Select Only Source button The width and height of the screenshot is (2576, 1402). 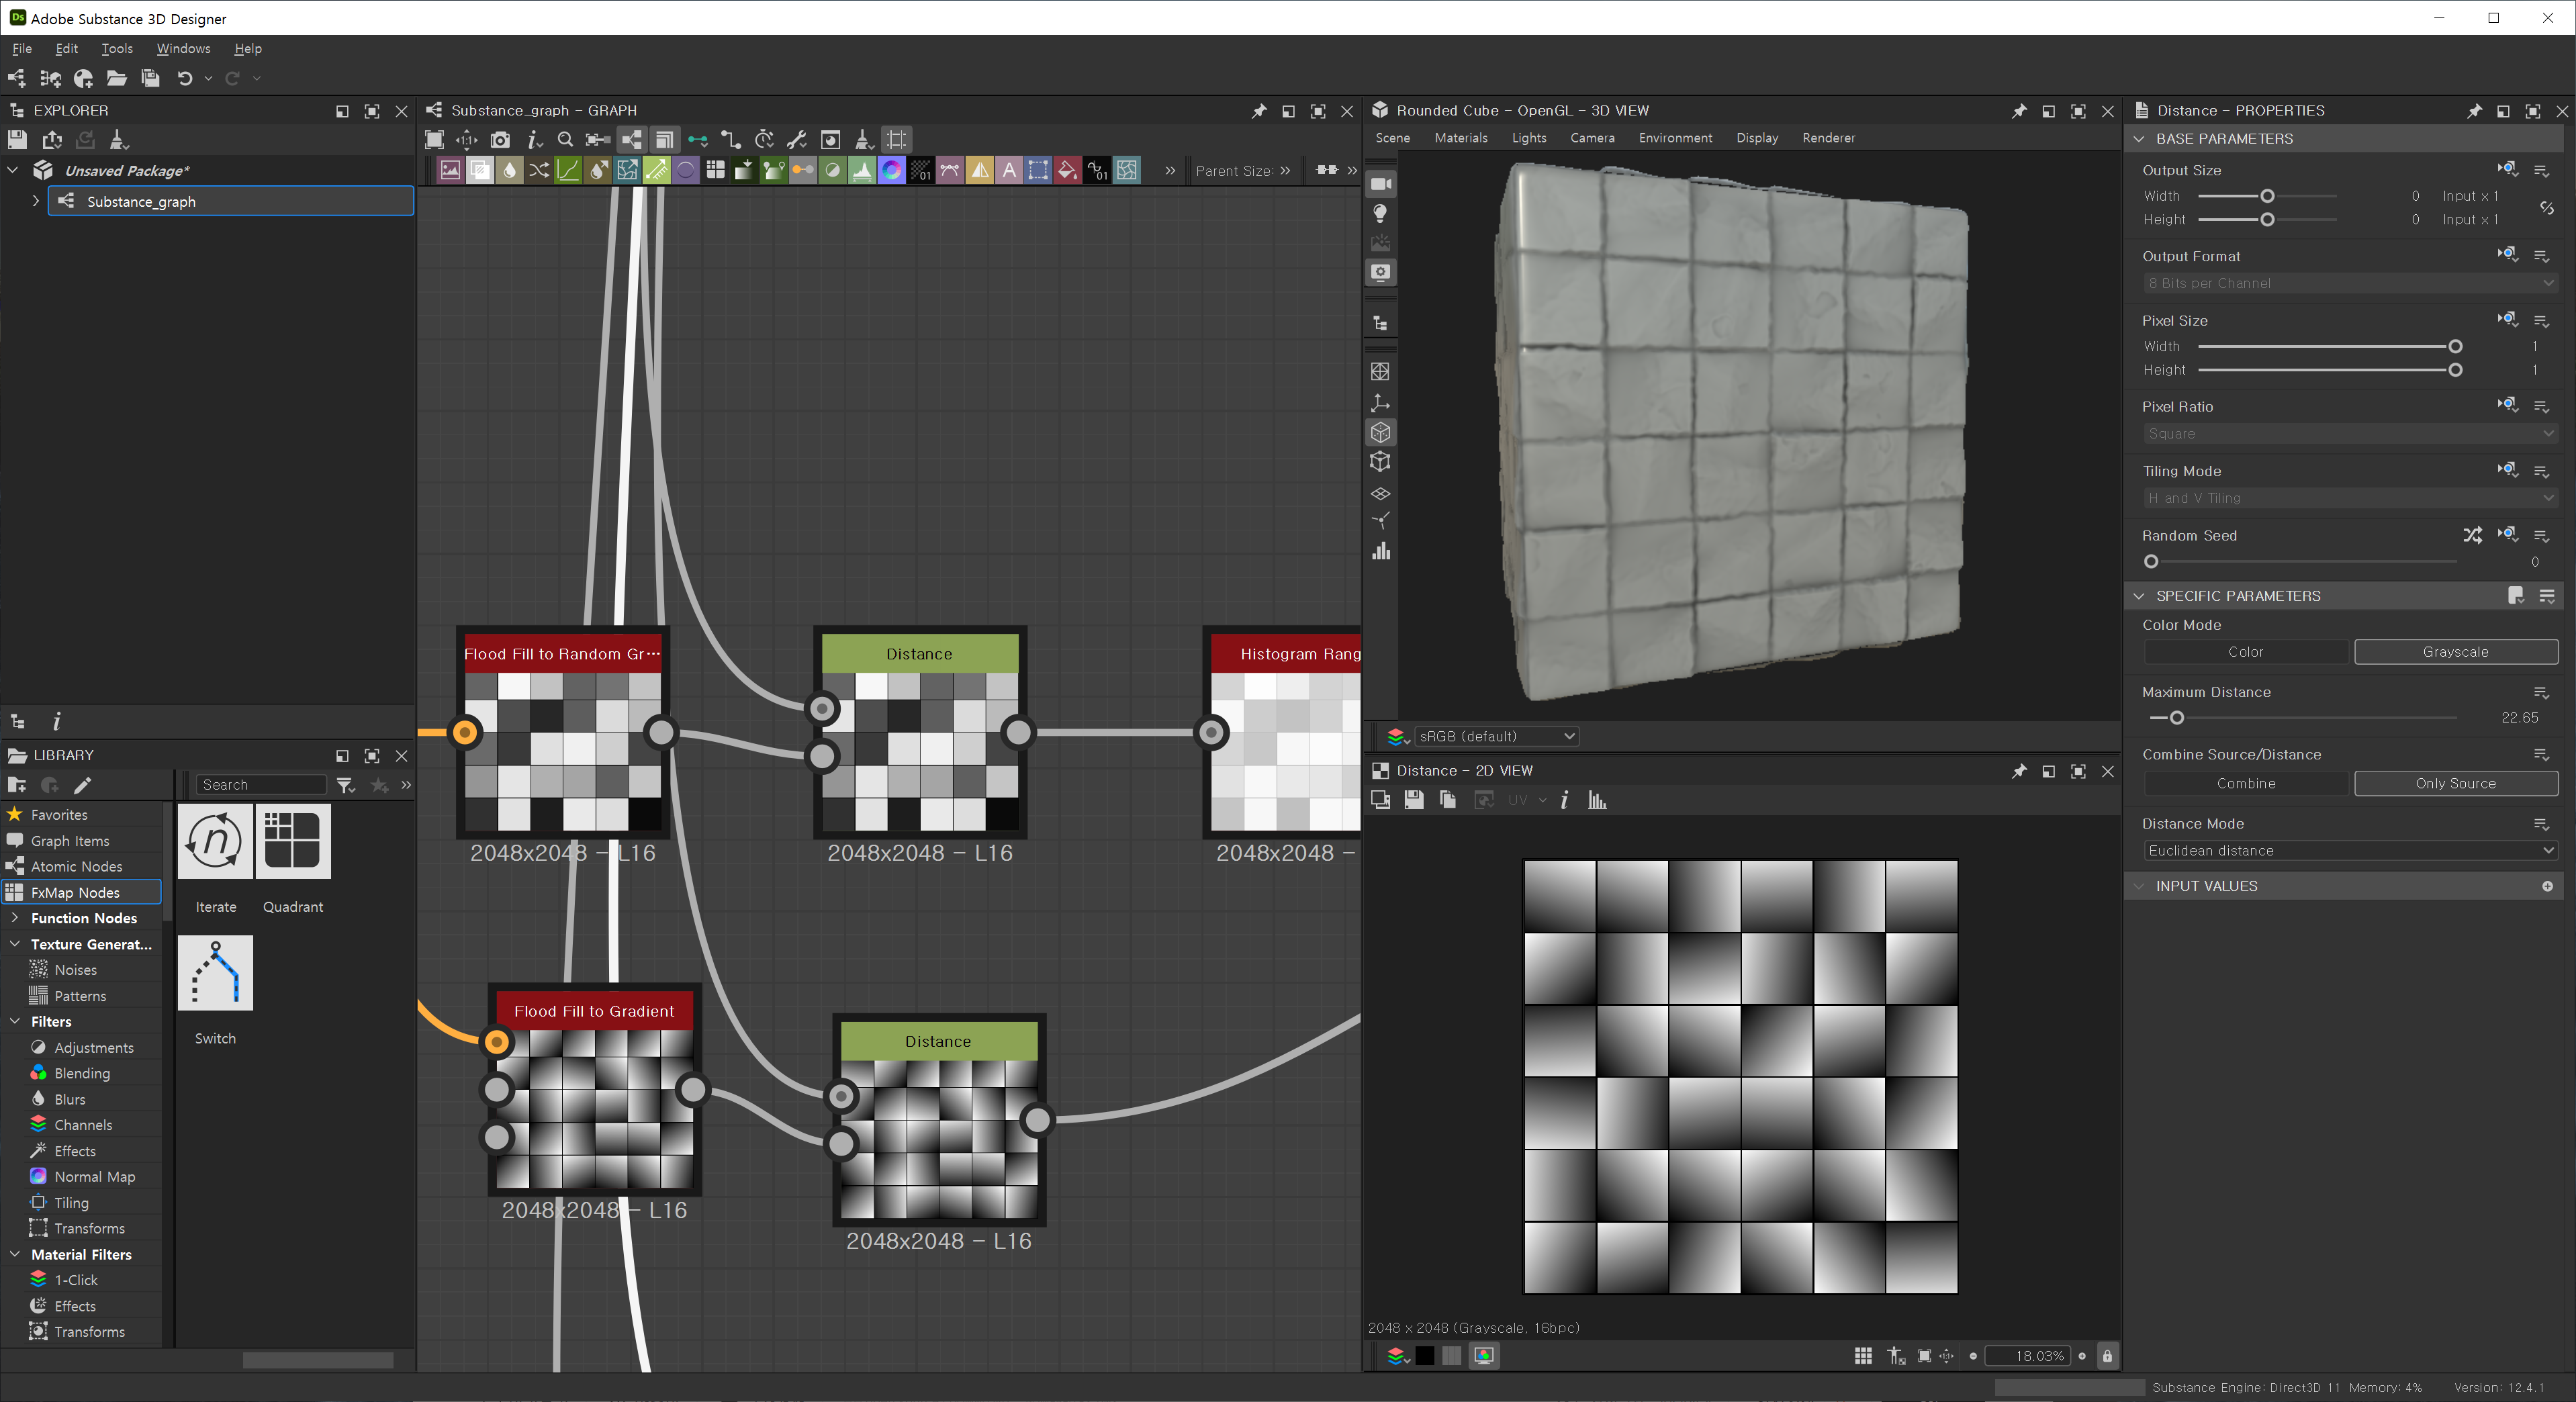tap(2455, 784)
